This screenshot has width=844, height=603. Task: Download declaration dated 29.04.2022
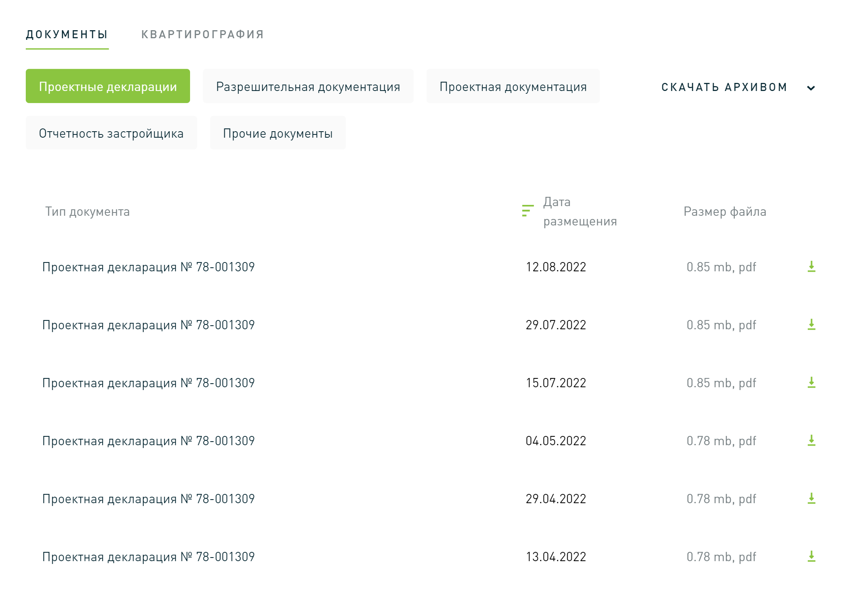[811, 498]
